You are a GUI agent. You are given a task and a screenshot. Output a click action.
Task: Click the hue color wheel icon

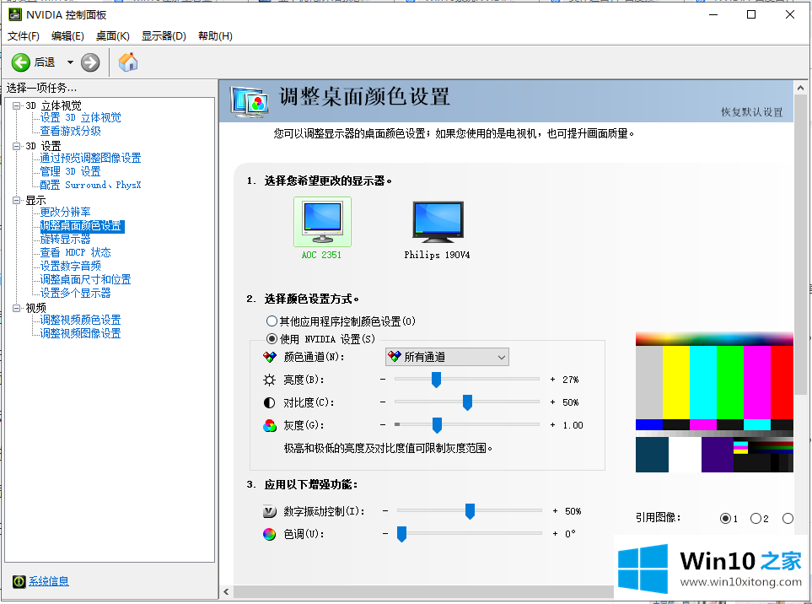(269, 534)
